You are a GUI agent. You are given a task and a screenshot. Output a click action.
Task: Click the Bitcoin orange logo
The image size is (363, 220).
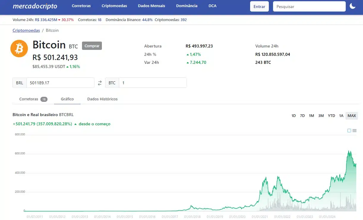pyautogui.click(x=19, y=49)
